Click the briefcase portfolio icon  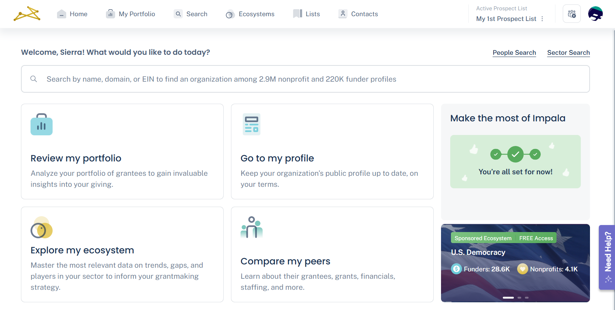(42, 124)
